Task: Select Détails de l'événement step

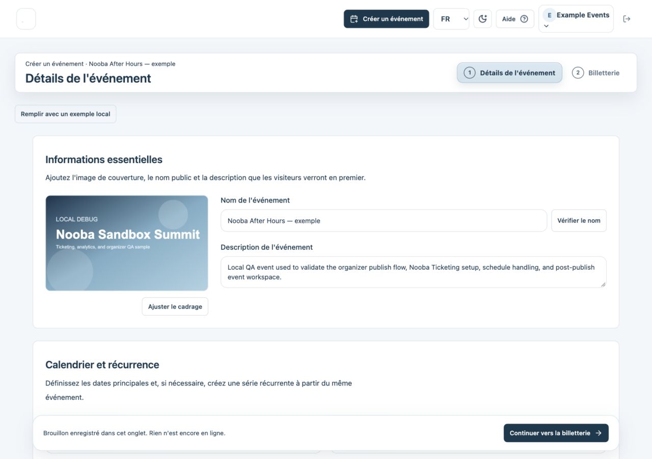Action: 509,73
